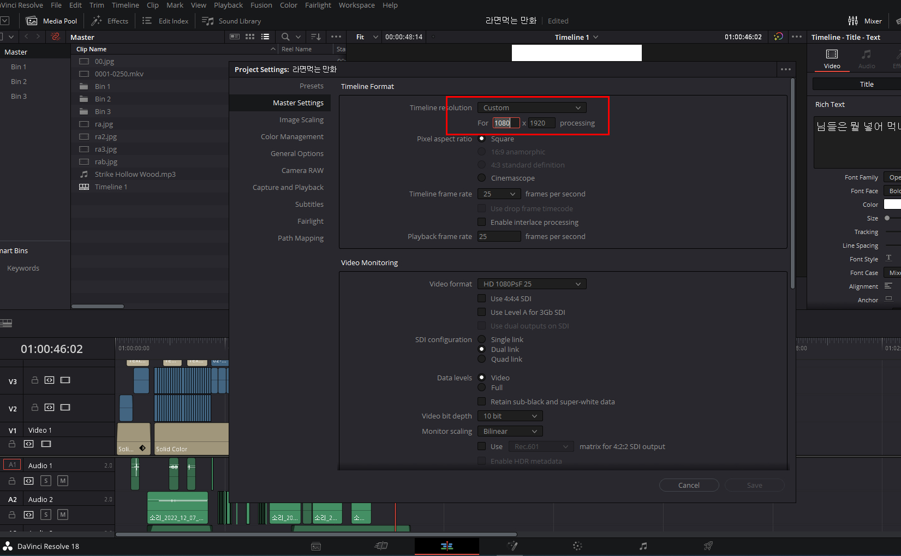Open the Workspace menu

(356, 5)
